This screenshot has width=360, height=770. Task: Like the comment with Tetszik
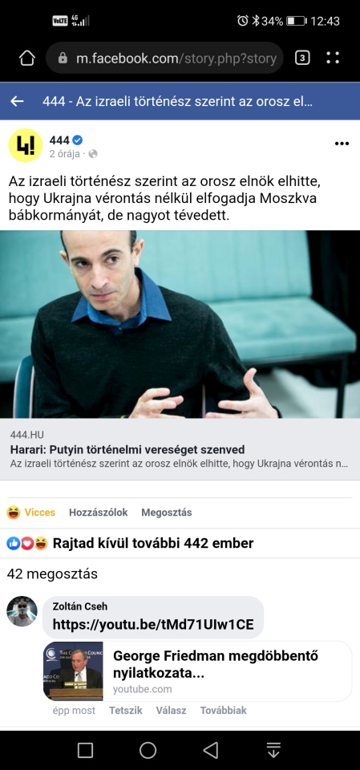126,711
